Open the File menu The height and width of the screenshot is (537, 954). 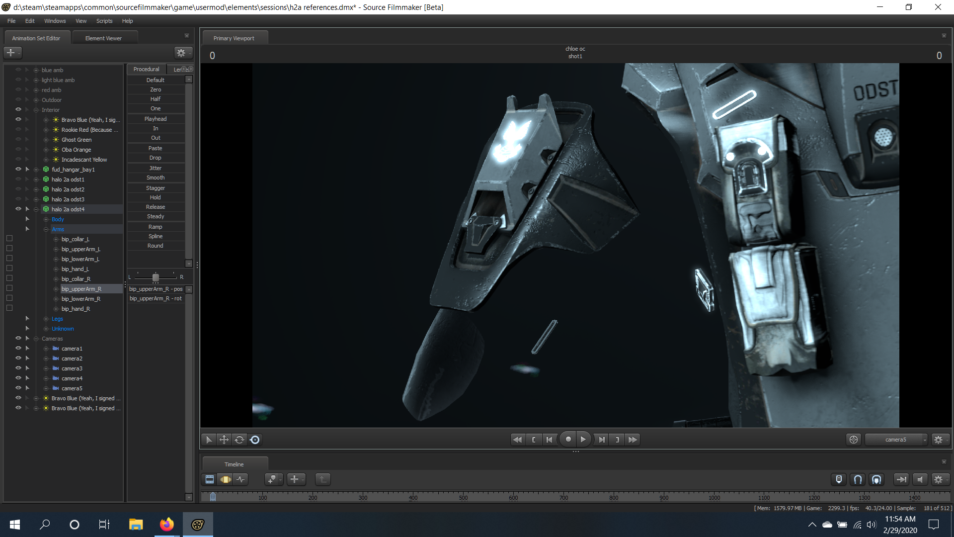click(x=11, y=21)
